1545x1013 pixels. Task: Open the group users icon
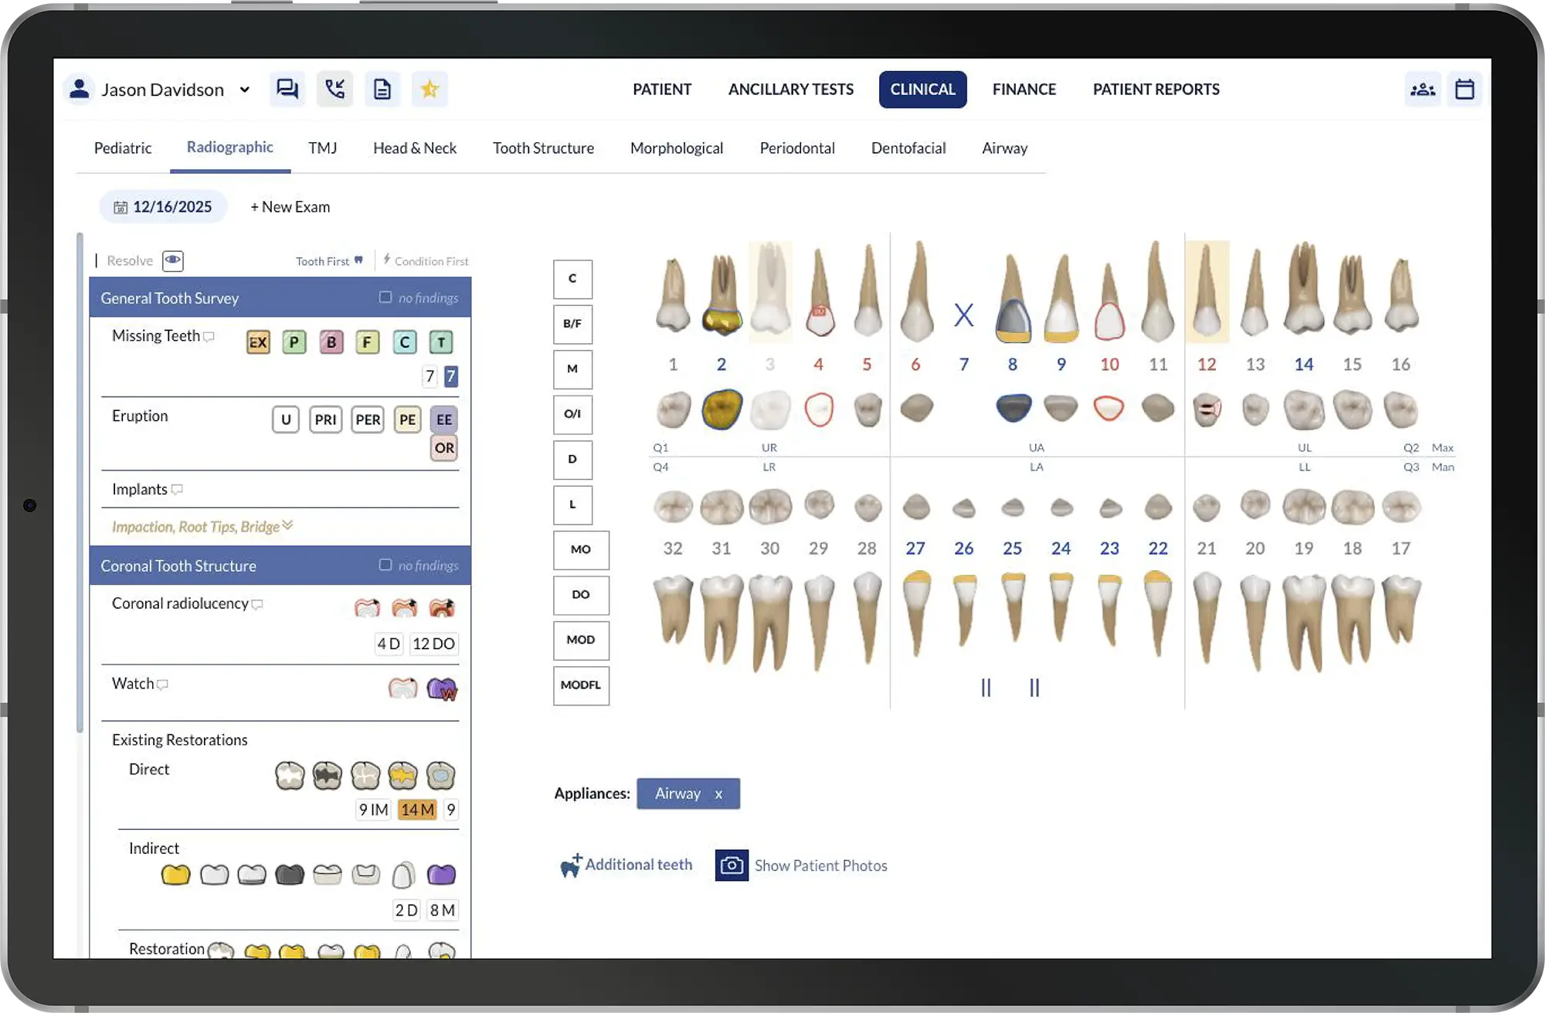point(1423,90)
